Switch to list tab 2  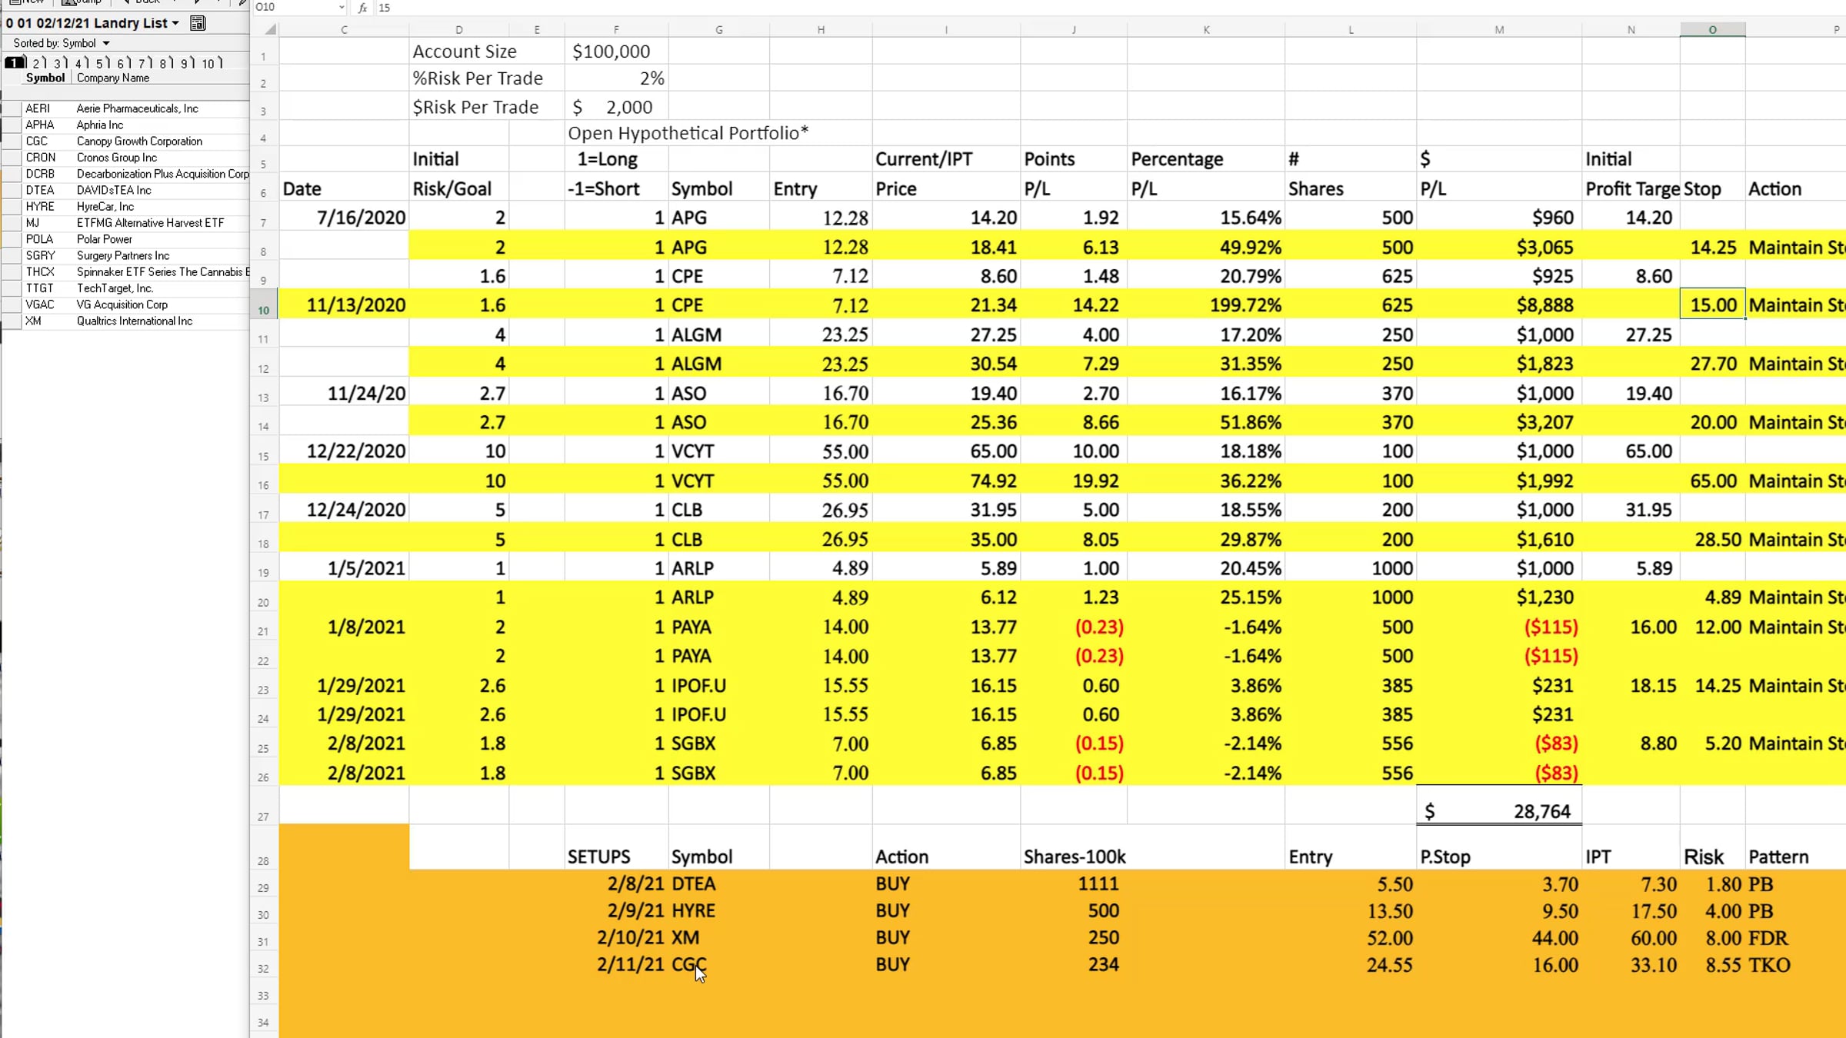(38, 63)
